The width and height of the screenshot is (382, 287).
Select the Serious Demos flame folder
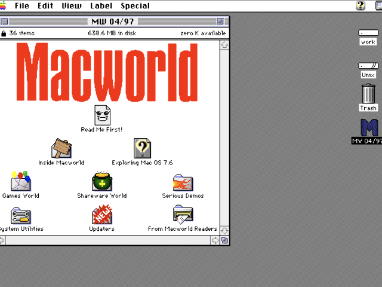coord(183,182)
